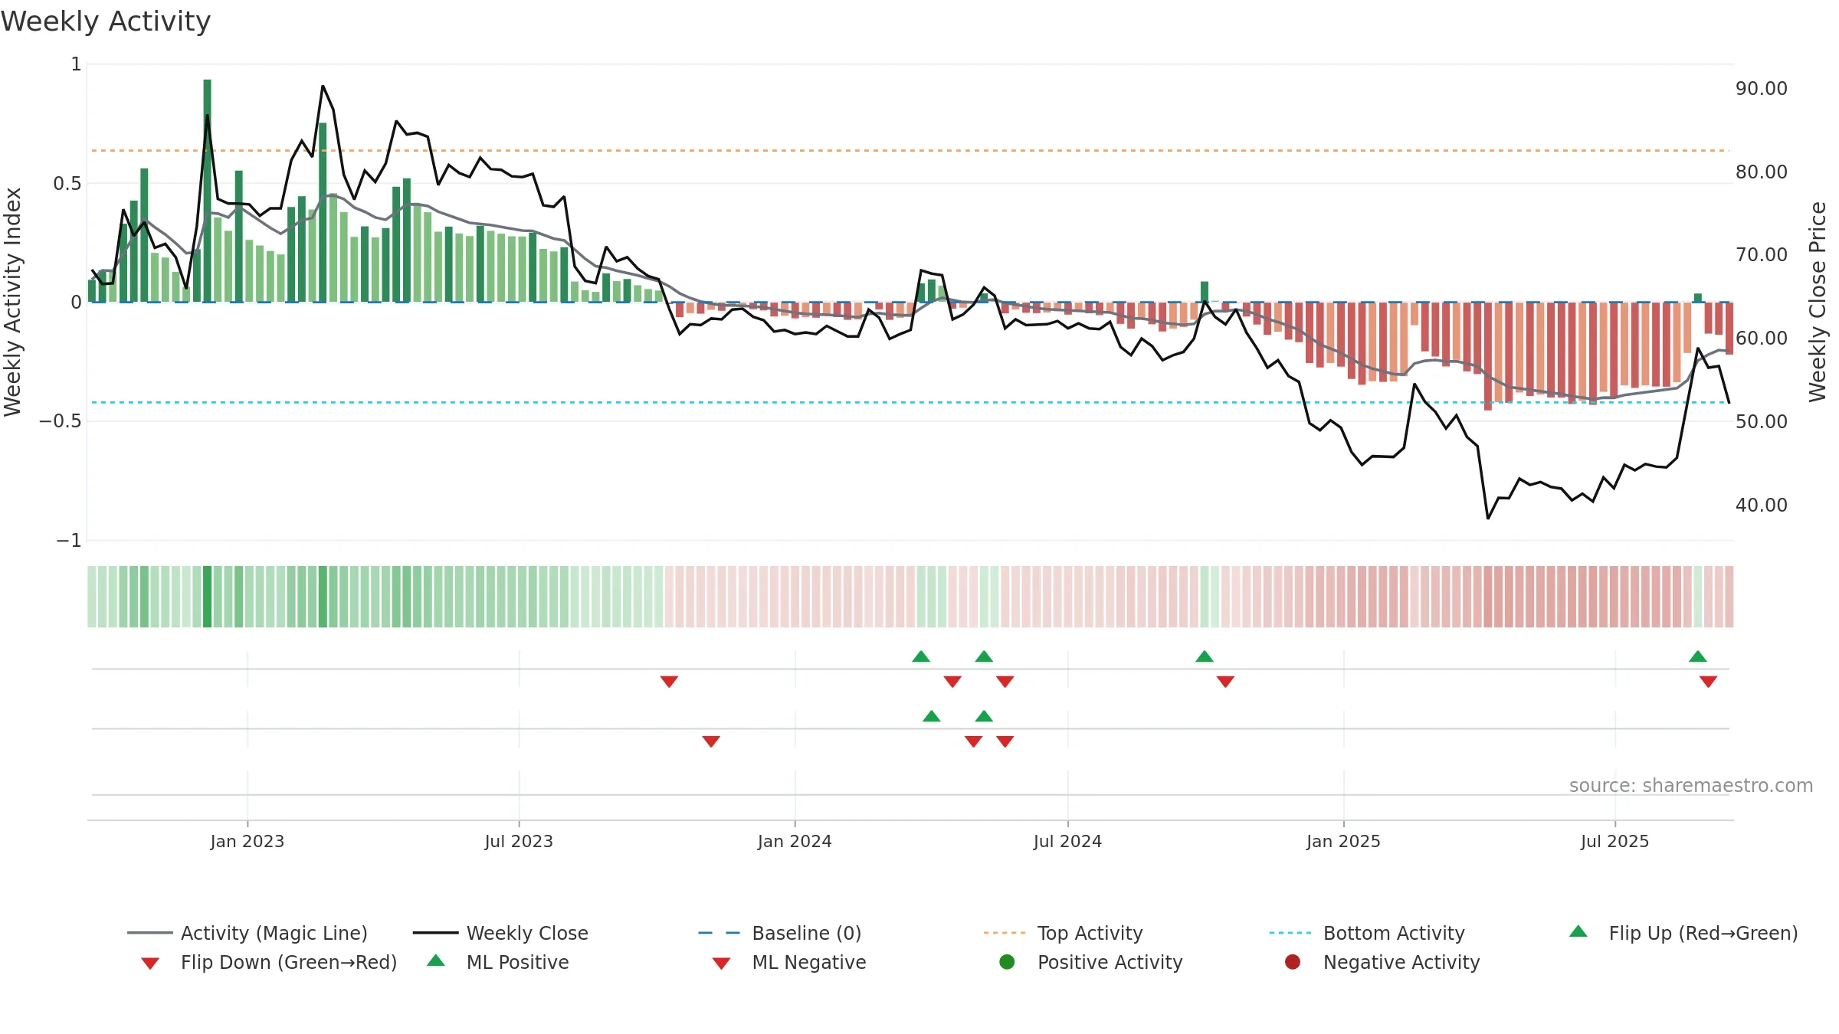
Task: Click the Weekly Activity chart title
Action: coord(106,21)
